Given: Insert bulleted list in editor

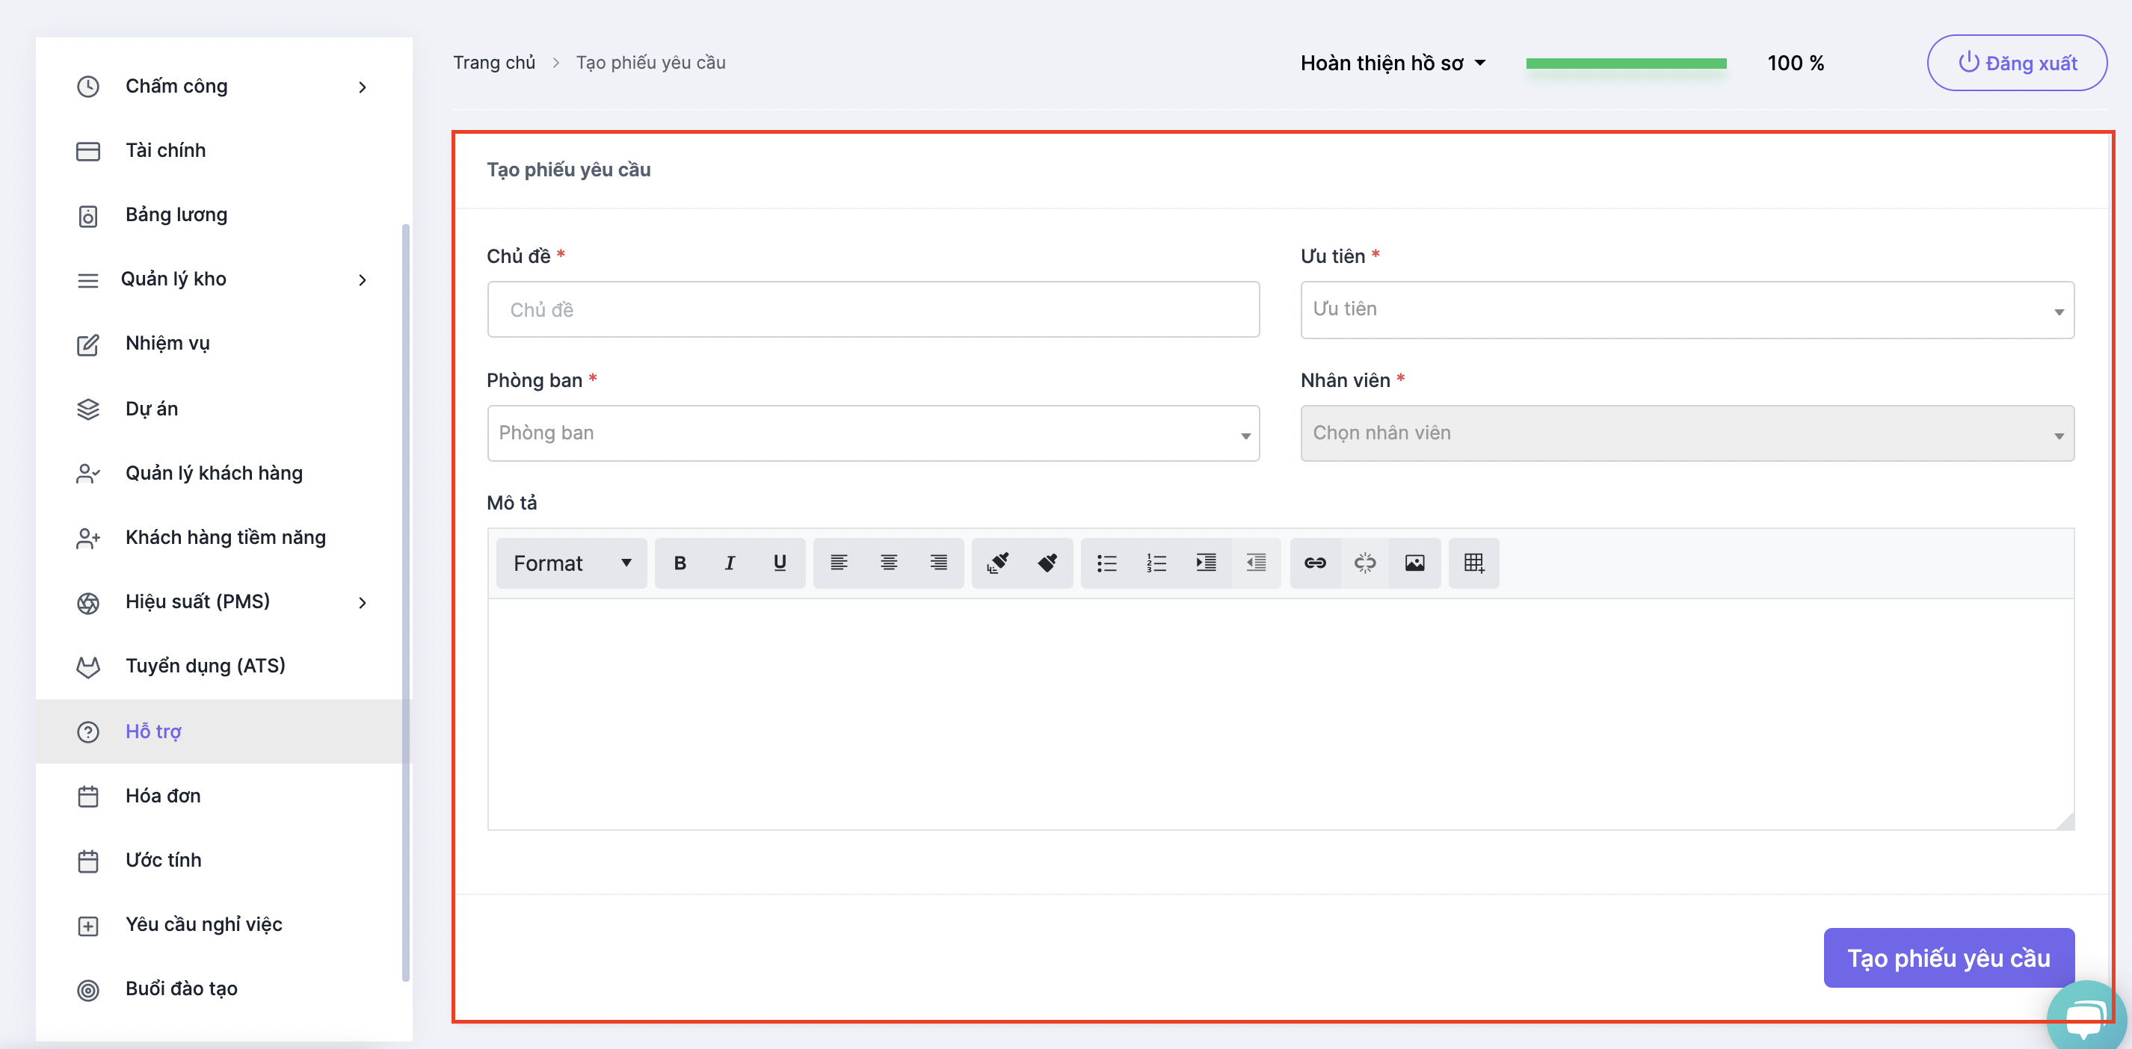Looking at the screenshot, I should pyautogui.click(x=1106, y=563).
